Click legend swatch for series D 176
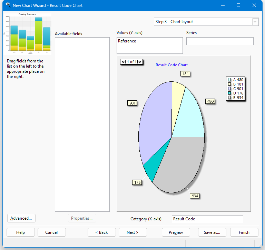Screen dimensions: 265x250 pos(229,93)
